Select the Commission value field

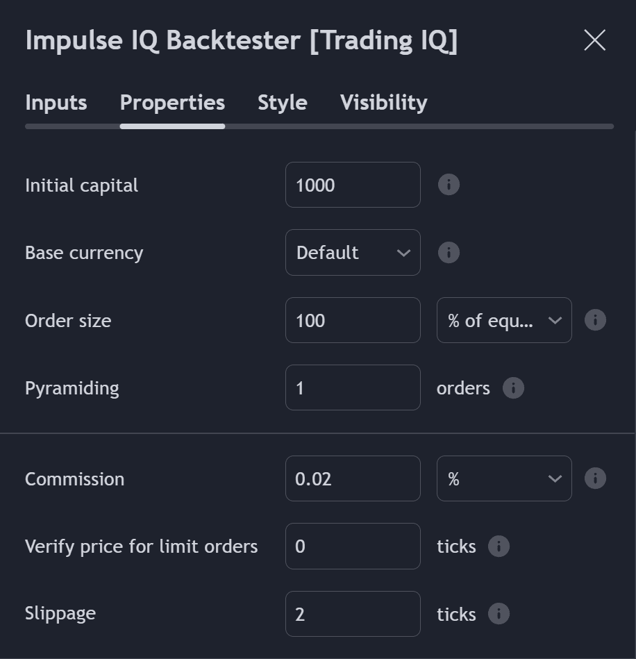tap(353, 478)
